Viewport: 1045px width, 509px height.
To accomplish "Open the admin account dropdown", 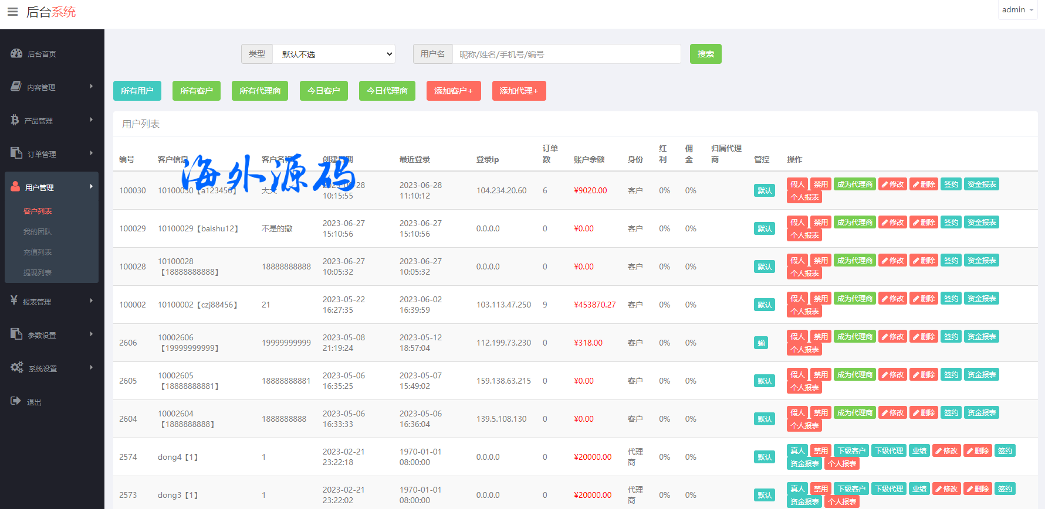I will (1017, 10).
